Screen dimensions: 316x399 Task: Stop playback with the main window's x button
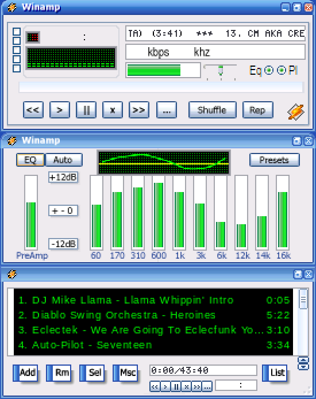click(x=113, y=110)
